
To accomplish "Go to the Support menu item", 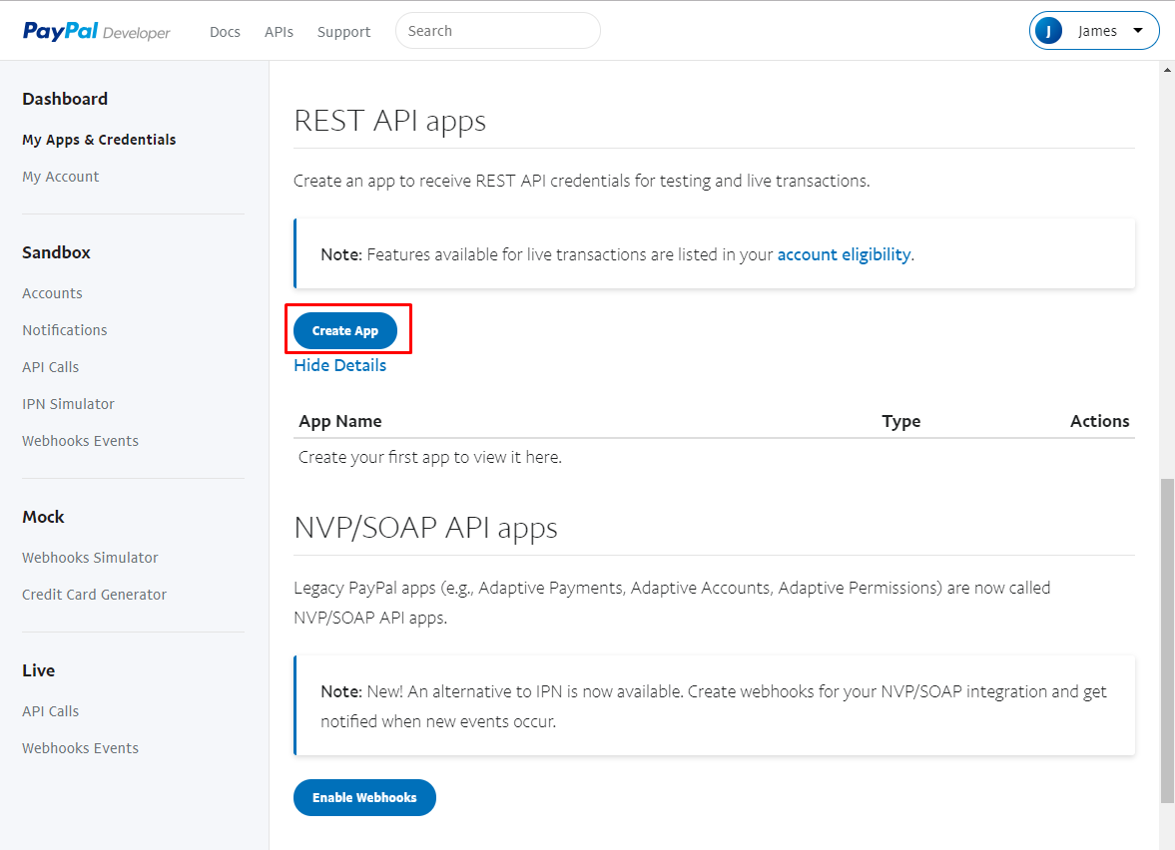I will [x=343, y=32].
